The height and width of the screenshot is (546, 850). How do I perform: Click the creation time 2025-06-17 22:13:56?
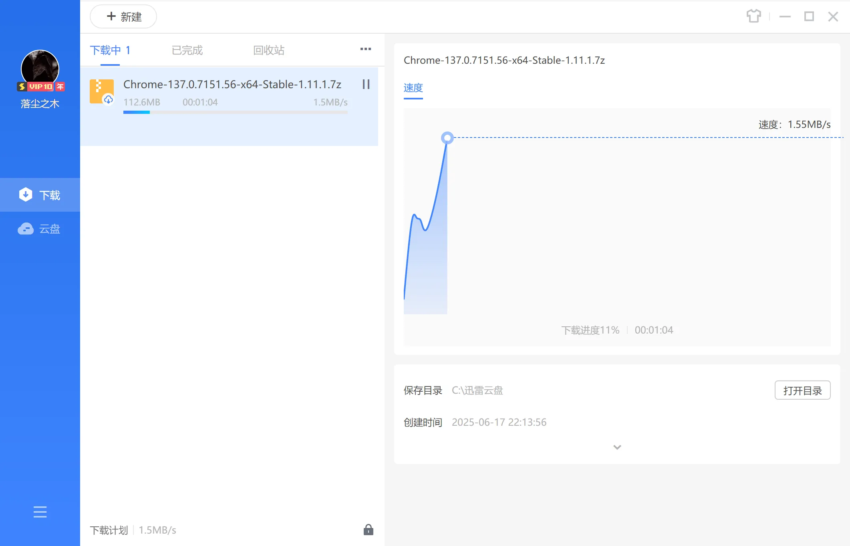pyautogui.click(x=499, y=423)
